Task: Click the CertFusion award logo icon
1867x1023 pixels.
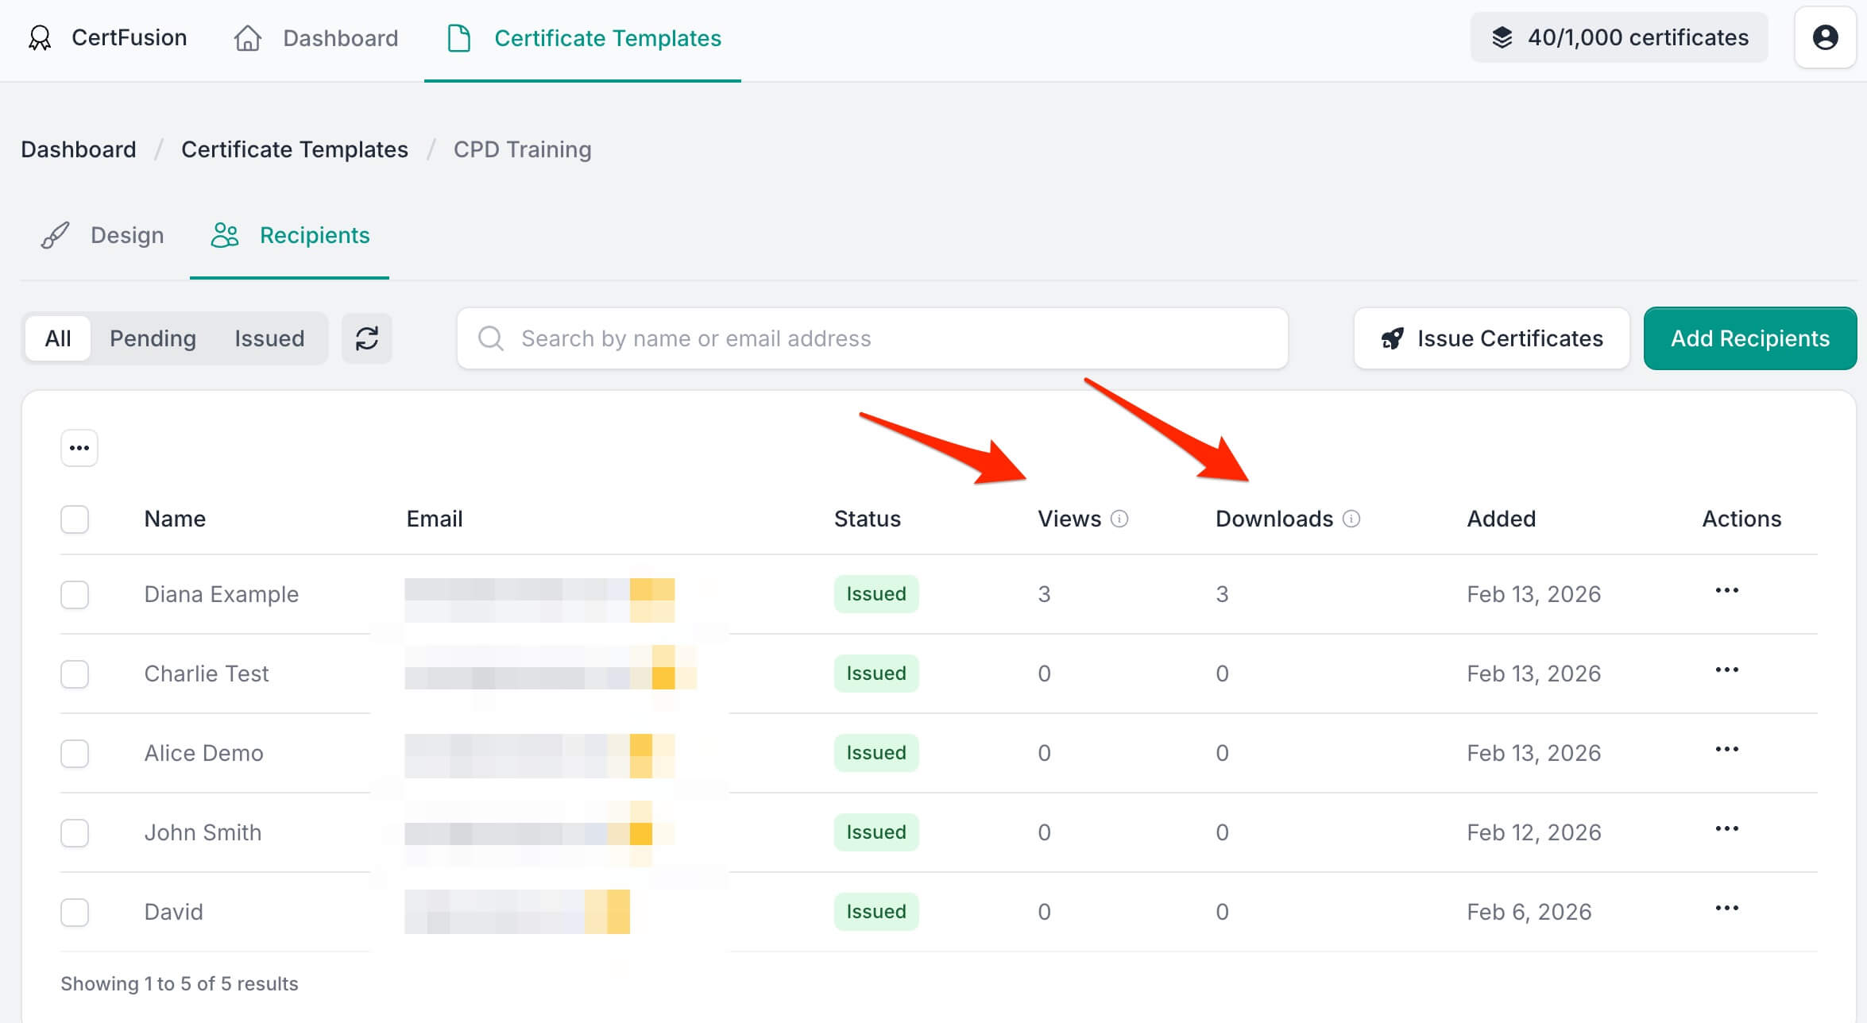Action: coord(39,37)
